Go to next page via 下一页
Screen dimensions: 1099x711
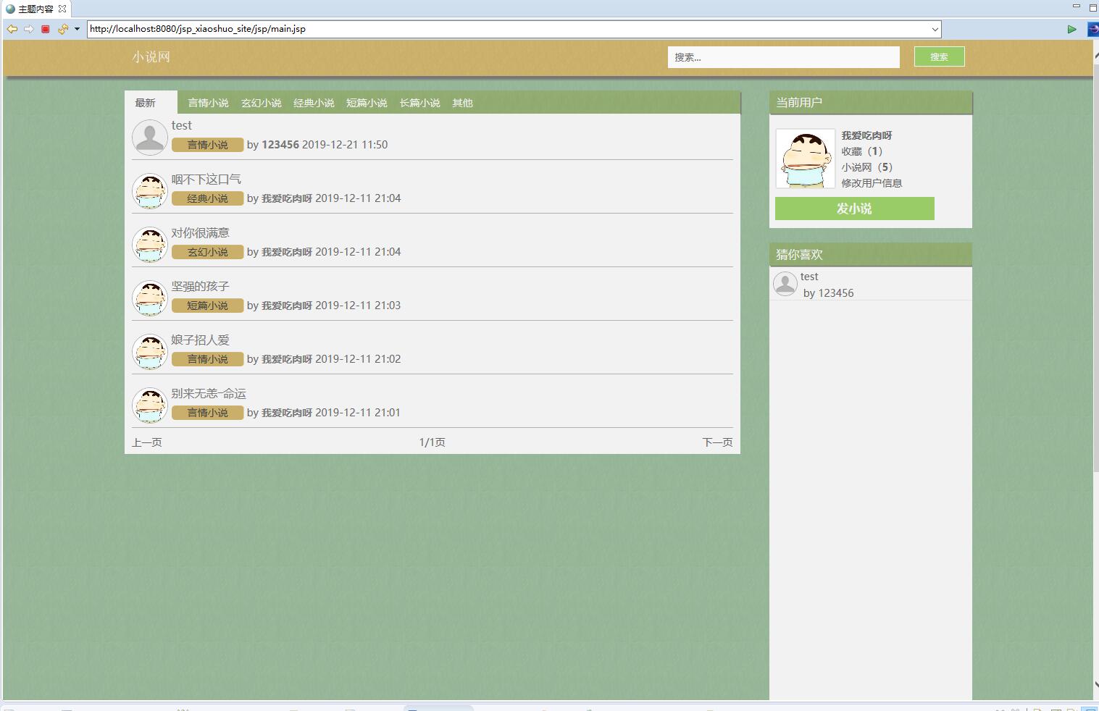coord(717,442)
